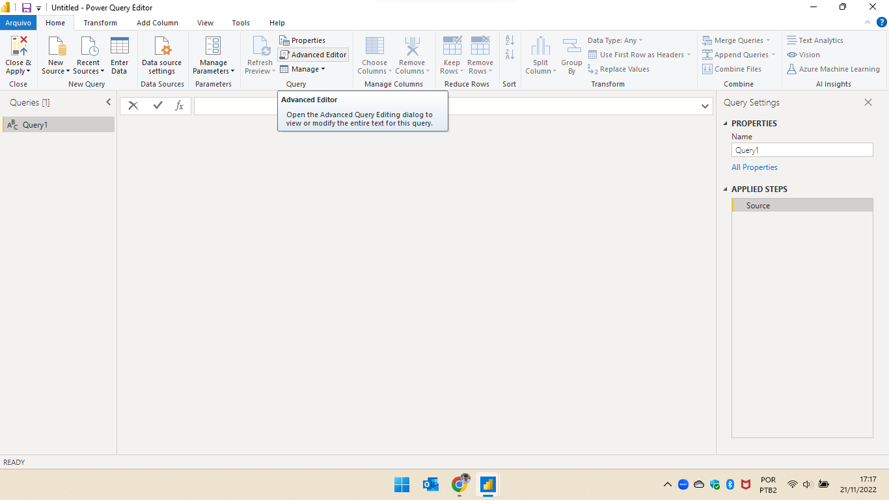Viewport: 889px width, 500px height.
Task: Open Chrome from taskbar
Action: [x=460, y=484]
